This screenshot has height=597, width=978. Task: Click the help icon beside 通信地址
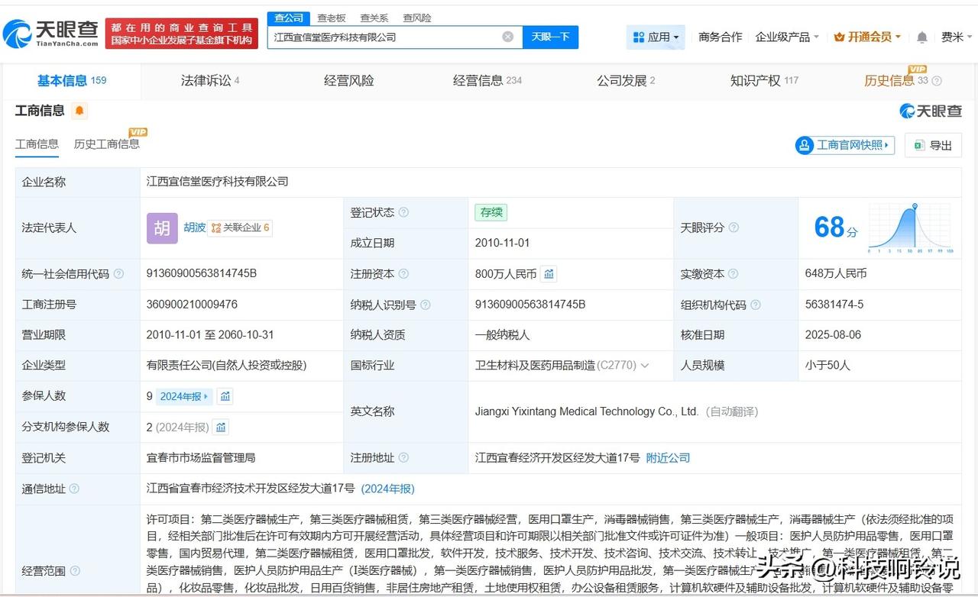[74, 489]
